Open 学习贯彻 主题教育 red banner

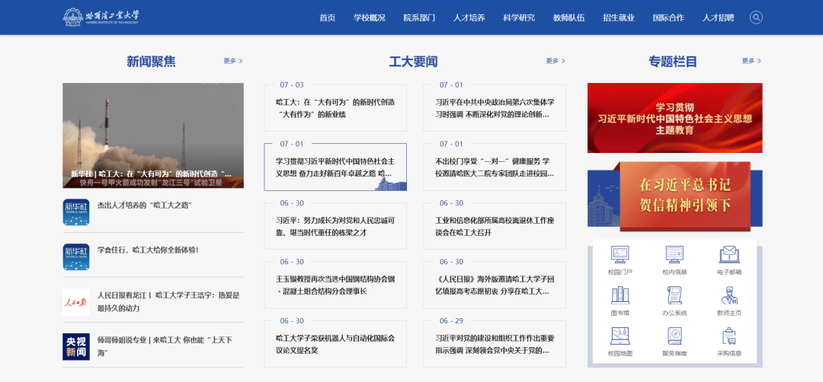pos(675,118)
